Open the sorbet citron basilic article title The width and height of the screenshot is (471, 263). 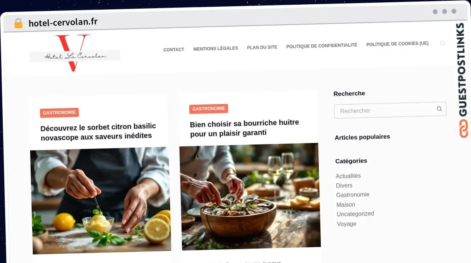(x=98, y=131)
